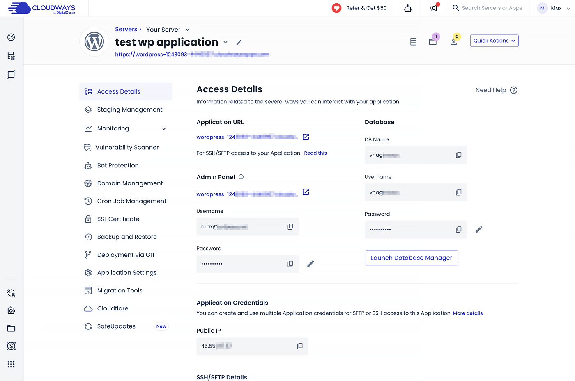Screen dimensions: 575x381
Task: Open the applications icon in left rail
Action: (11, 74)
